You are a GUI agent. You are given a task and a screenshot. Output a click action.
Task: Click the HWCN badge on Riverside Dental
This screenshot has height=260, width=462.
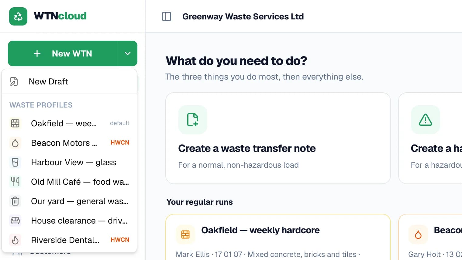[x=120, y=240]
